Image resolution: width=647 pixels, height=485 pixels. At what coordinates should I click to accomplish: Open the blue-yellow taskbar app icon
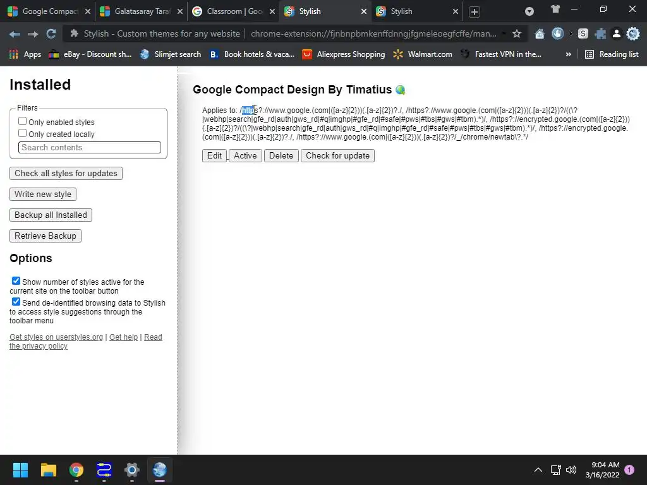104,470
